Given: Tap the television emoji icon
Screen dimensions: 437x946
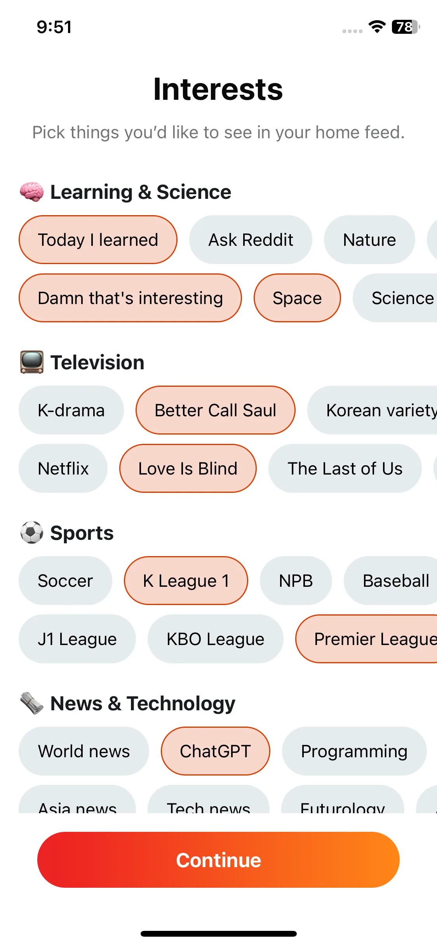Looking at the screenshot, I should [x=32, y=362].
